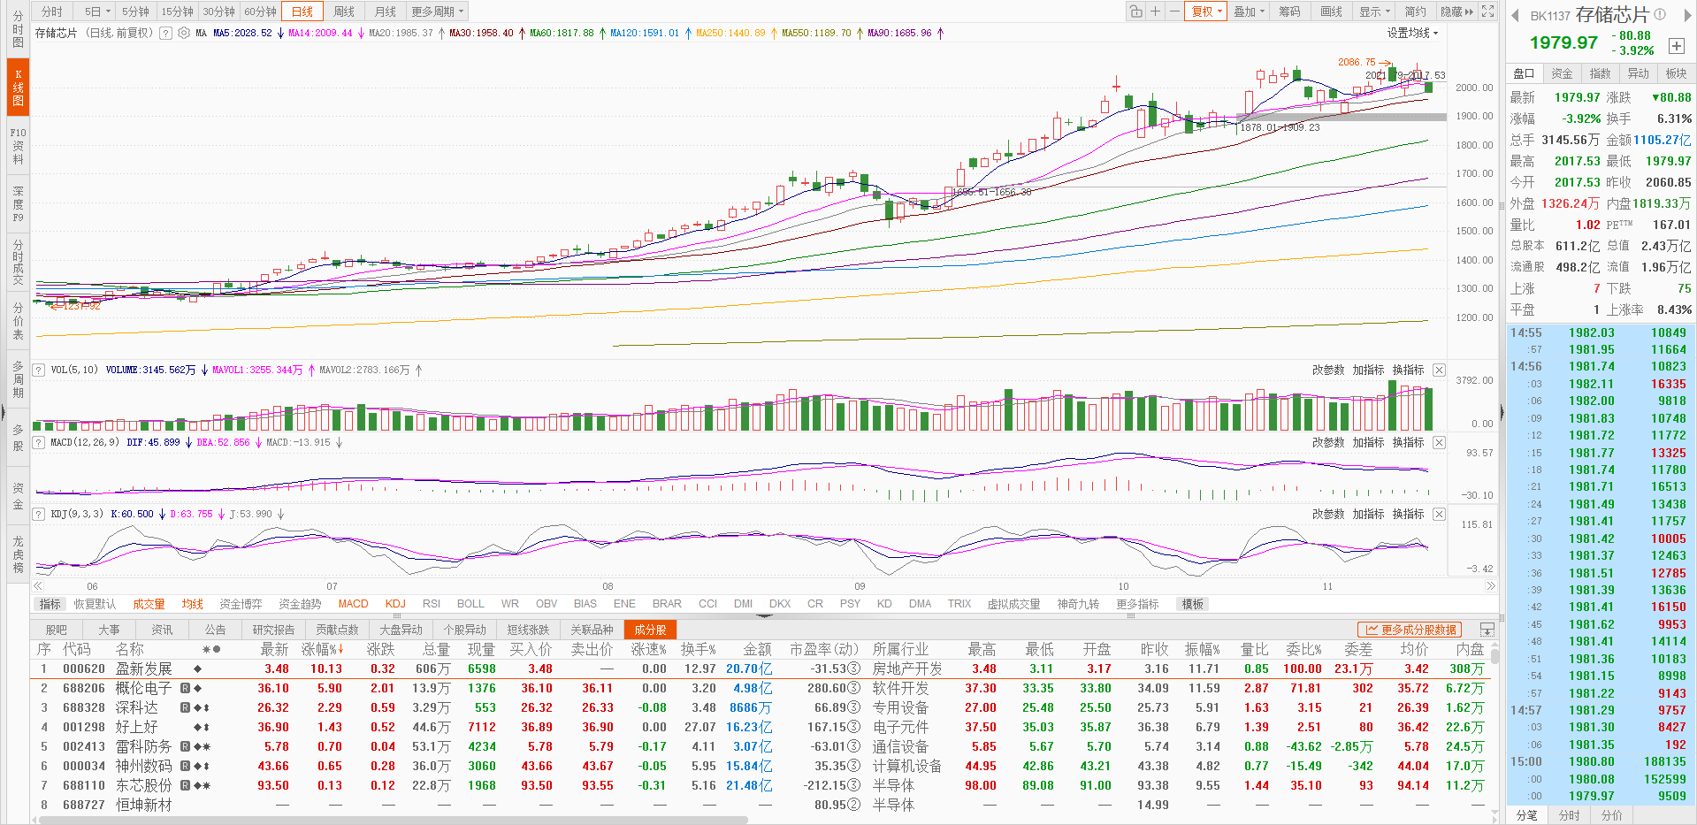Toggle the KDJ indicator at the bottom bar
Screen dimensions: 1697x825
pos(395,604)
